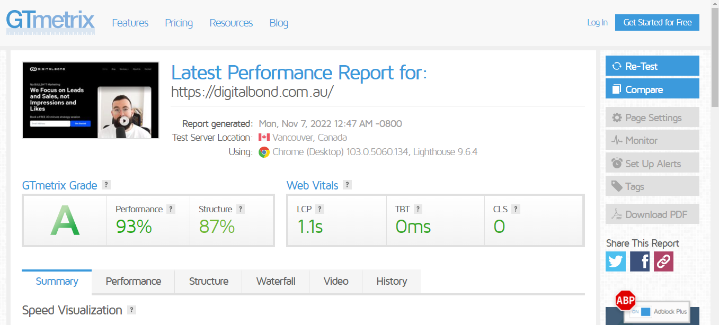Click Vancouver, Canada location text
719x325 pixels.
click(310, 138)
